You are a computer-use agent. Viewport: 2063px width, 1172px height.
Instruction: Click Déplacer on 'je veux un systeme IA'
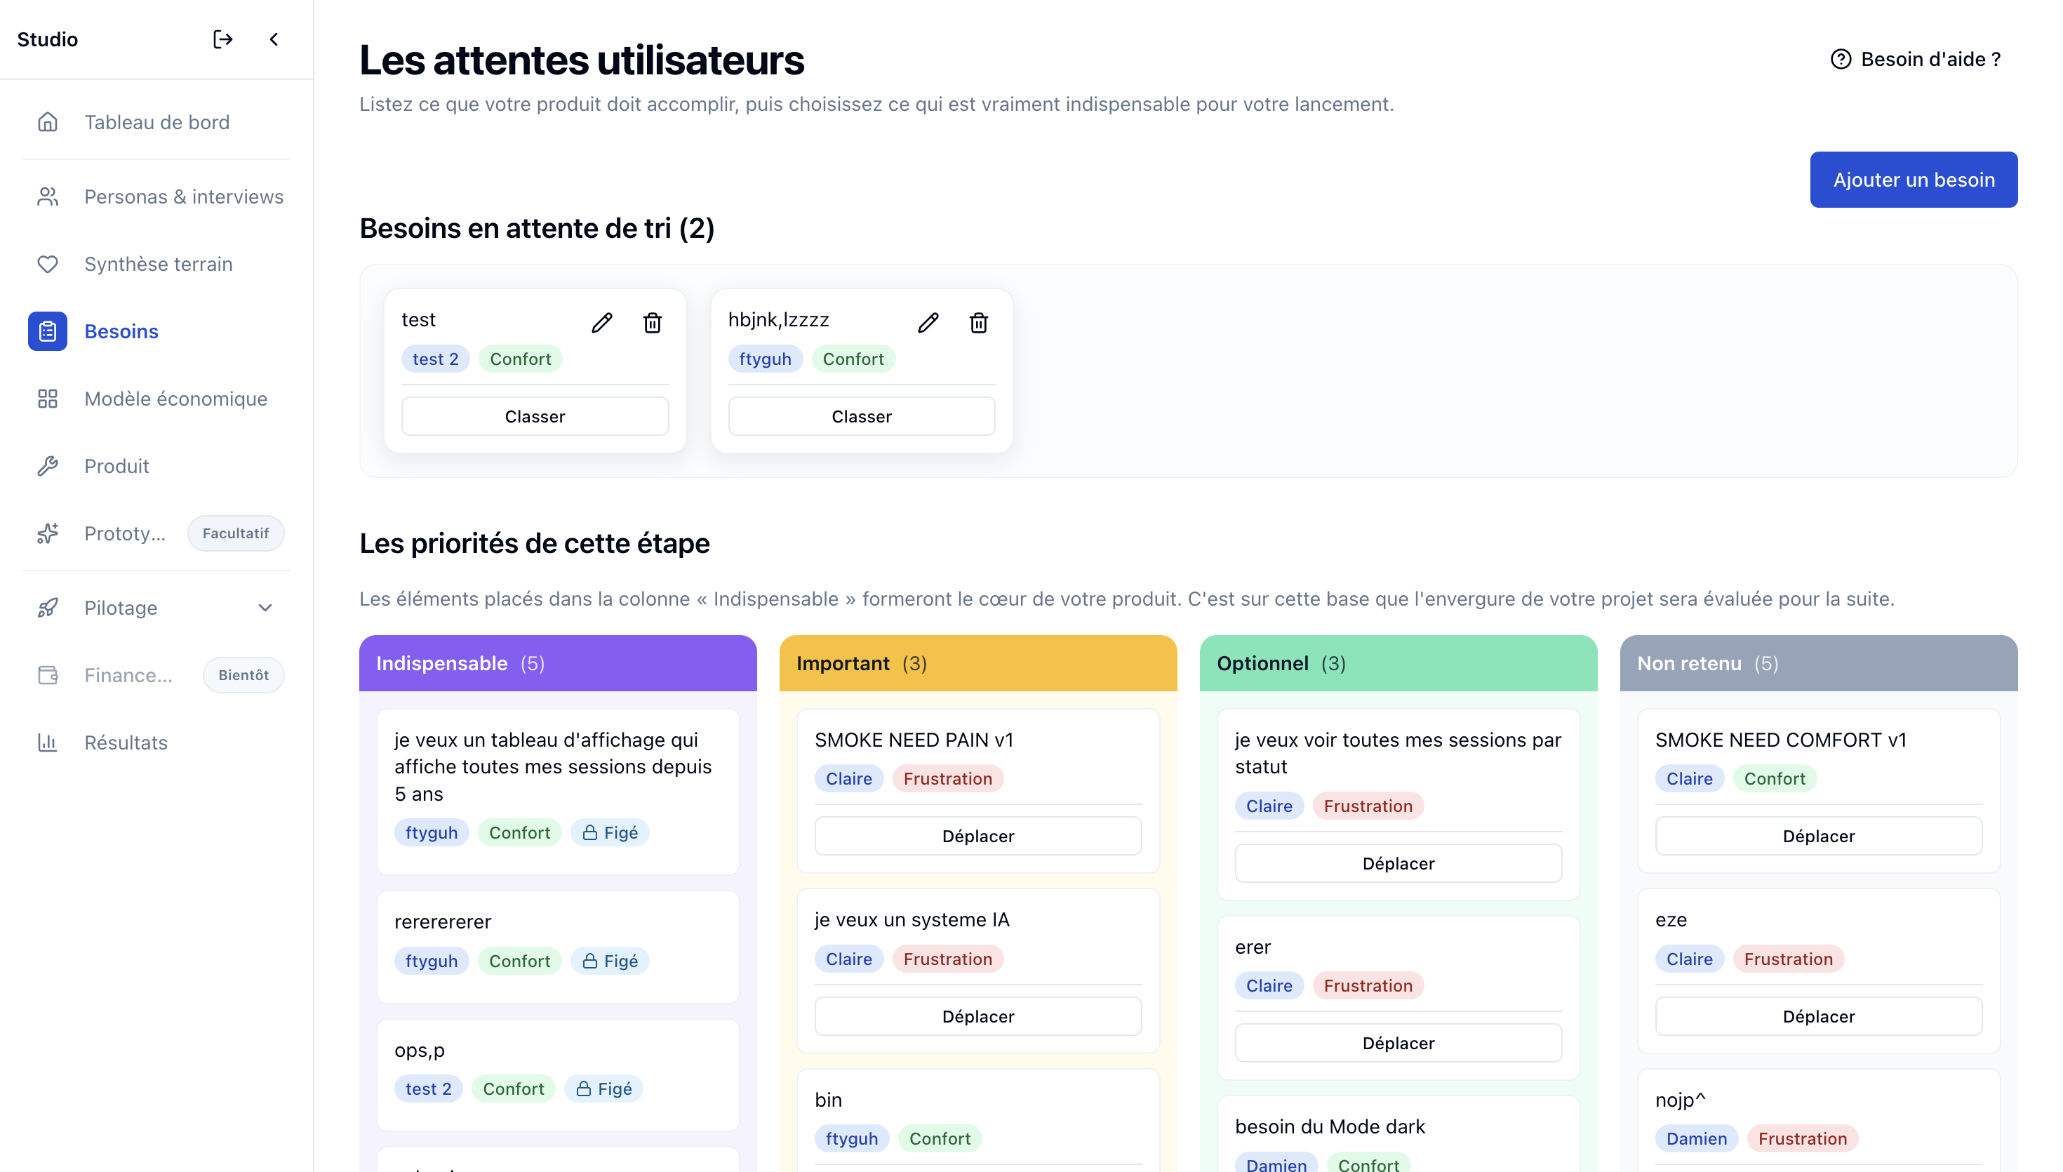[x=977, y=1015]
